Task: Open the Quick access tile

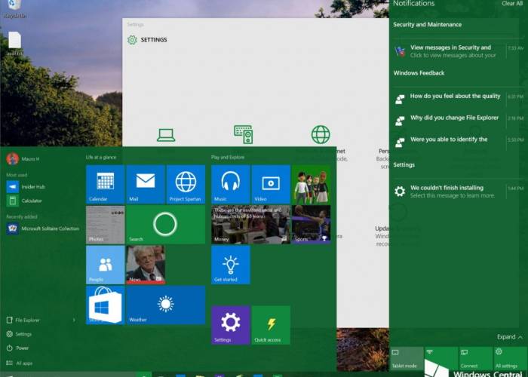Action: (271, 325)
